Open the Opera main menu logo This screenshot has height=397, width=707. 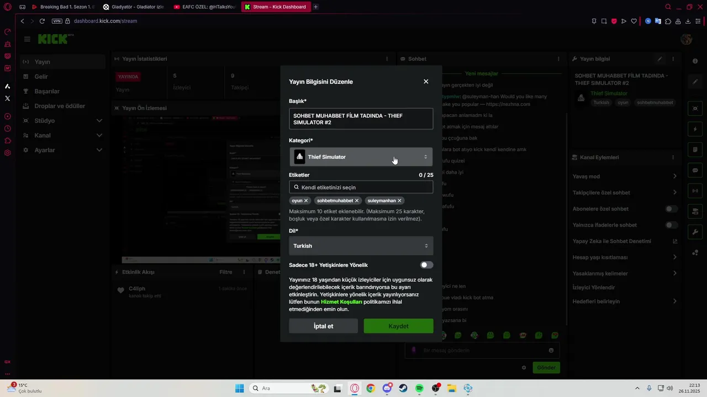[x=7, y=7]
